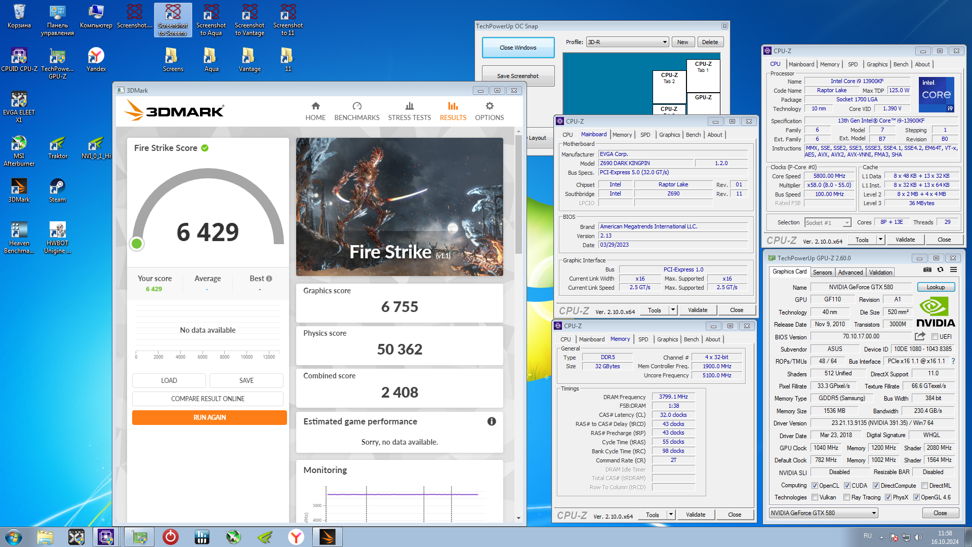Open Bench tab in CPU-Z CPU window

901,64
